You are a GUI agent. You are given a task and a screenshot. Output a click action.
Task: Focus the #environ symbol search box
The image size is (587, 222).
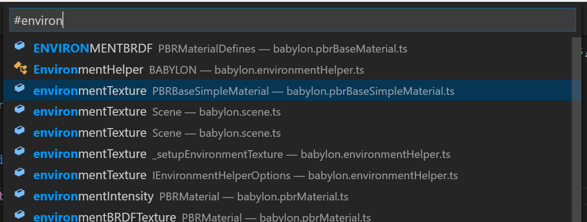(x=292, y=20)
